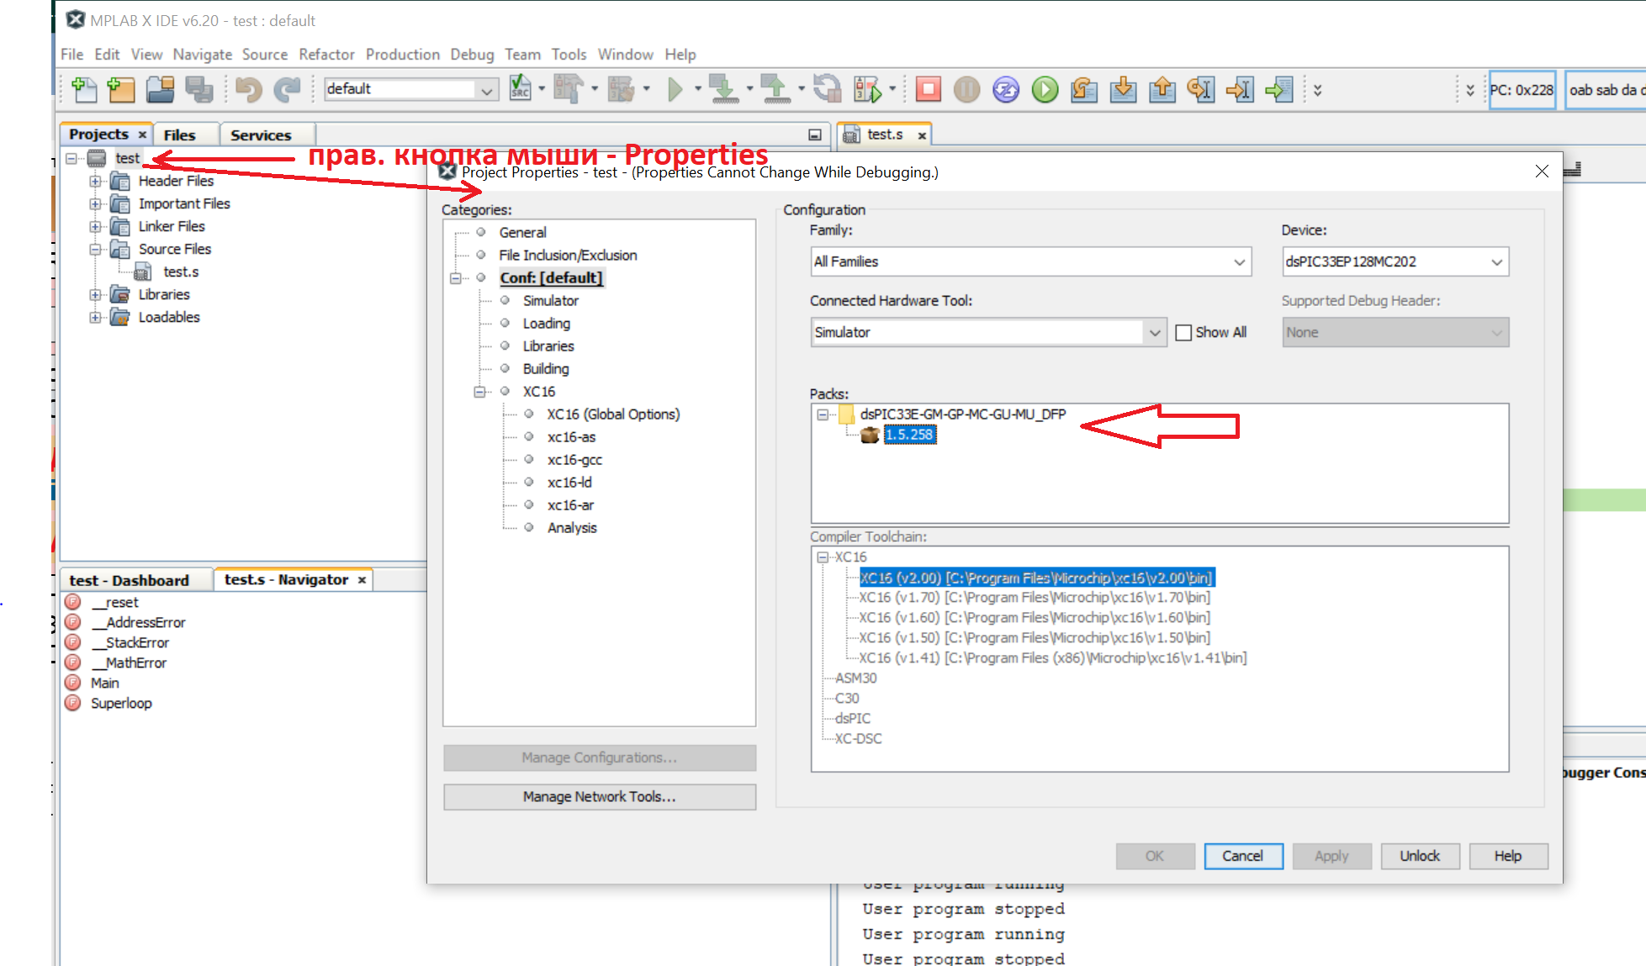Click the Pause debugger icon
This screenshot has width=1646, height=966.
967,88
